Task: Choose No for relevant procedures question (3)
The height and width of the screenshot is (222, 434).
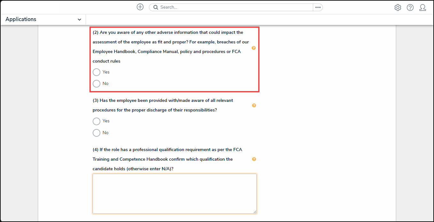Action: tap(97, 133)
